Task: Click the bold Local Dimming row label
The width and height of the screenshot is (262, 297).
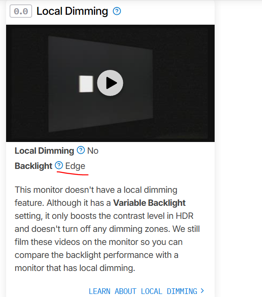Action: 44,151
